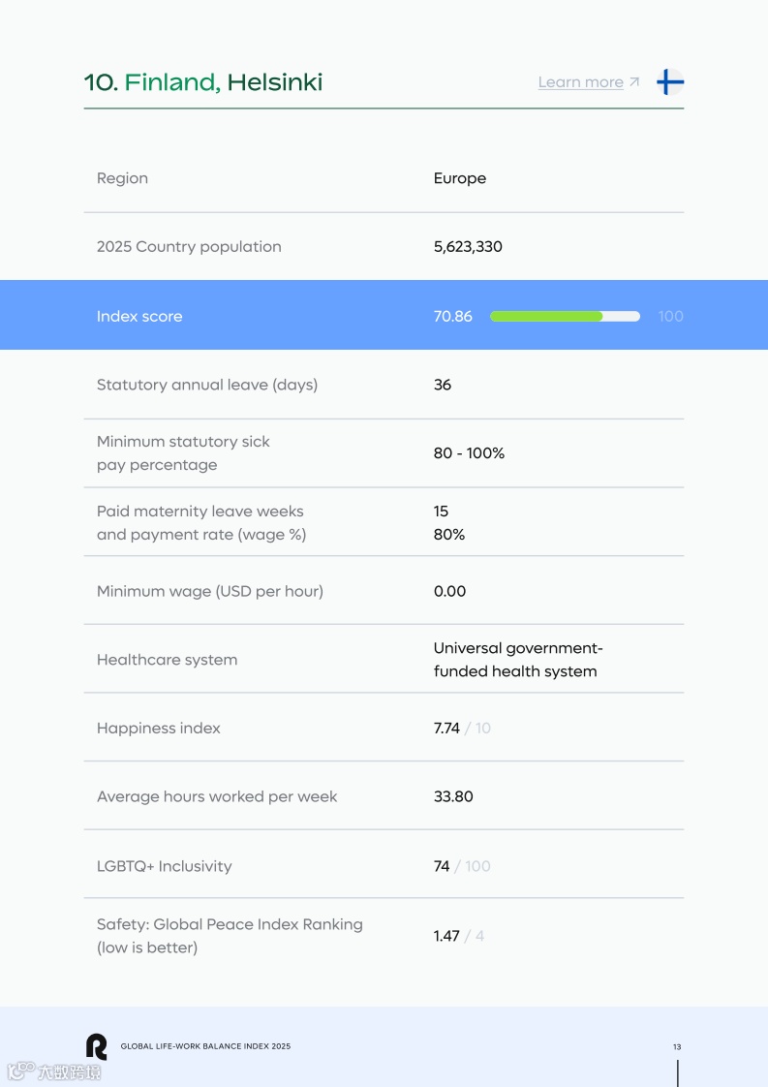768x1087 pixels.
Task: Click the green index score progress bar
Action: pos(546,316)
